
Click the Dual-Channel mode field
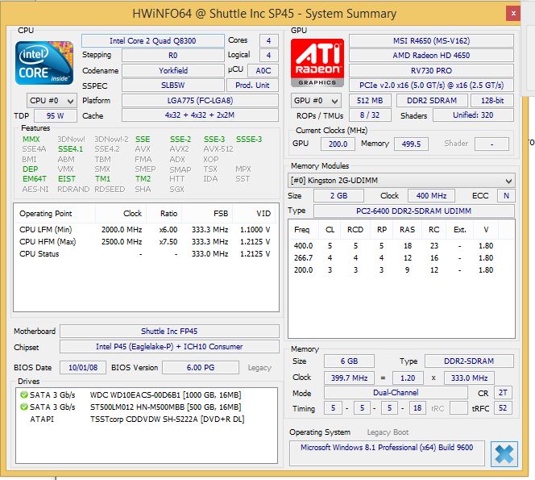[396, 393]
